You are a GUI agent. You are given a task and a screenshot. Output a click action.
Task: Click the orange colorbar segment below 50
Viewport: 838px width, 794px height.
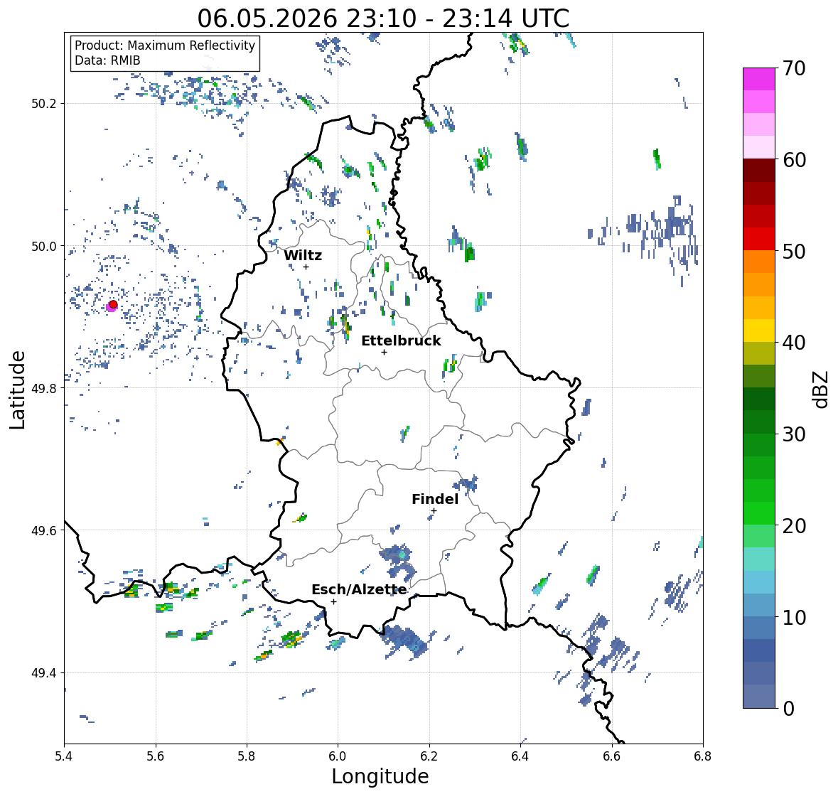coord(759,262)
